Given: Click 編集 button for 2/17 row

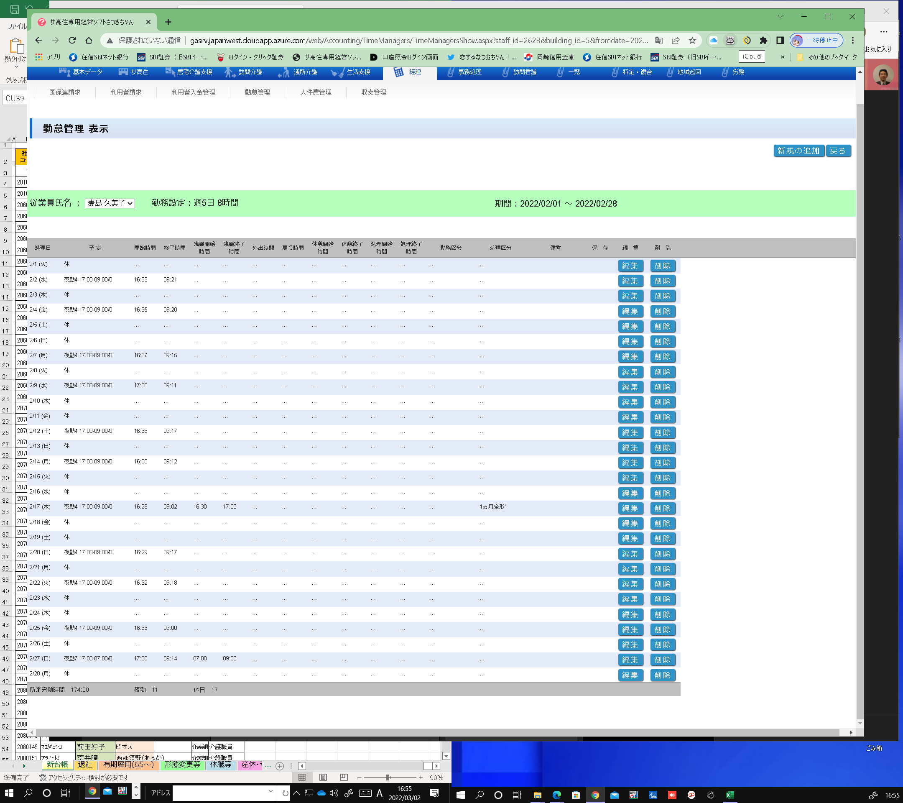Looking at the screenshot, I should pyautogui.click(x=630, y=508).
